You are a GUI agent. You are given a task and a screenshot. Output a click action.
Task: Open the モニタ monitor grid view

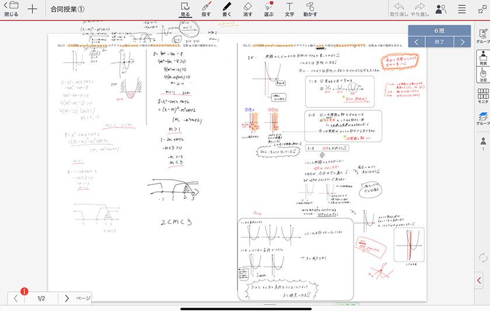point(483,96)
